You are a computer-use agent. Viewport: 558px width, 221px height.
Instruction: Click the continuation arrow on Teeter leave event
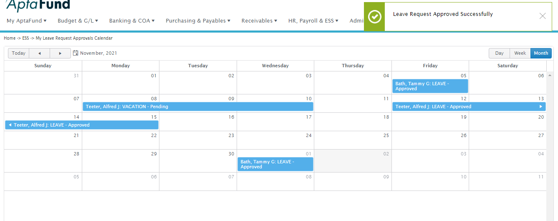(x=541, y=107)
